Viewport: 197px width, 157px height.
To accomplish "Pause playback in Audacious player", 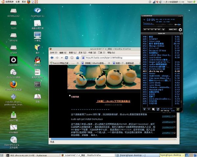I will (x=152, y=30).
